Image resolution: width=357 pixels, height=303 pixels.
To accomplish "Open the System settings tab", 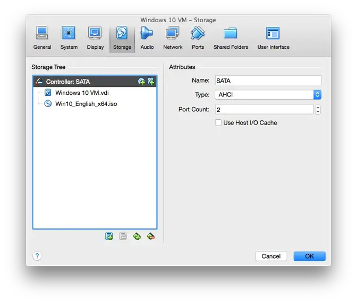I will 69,38.
